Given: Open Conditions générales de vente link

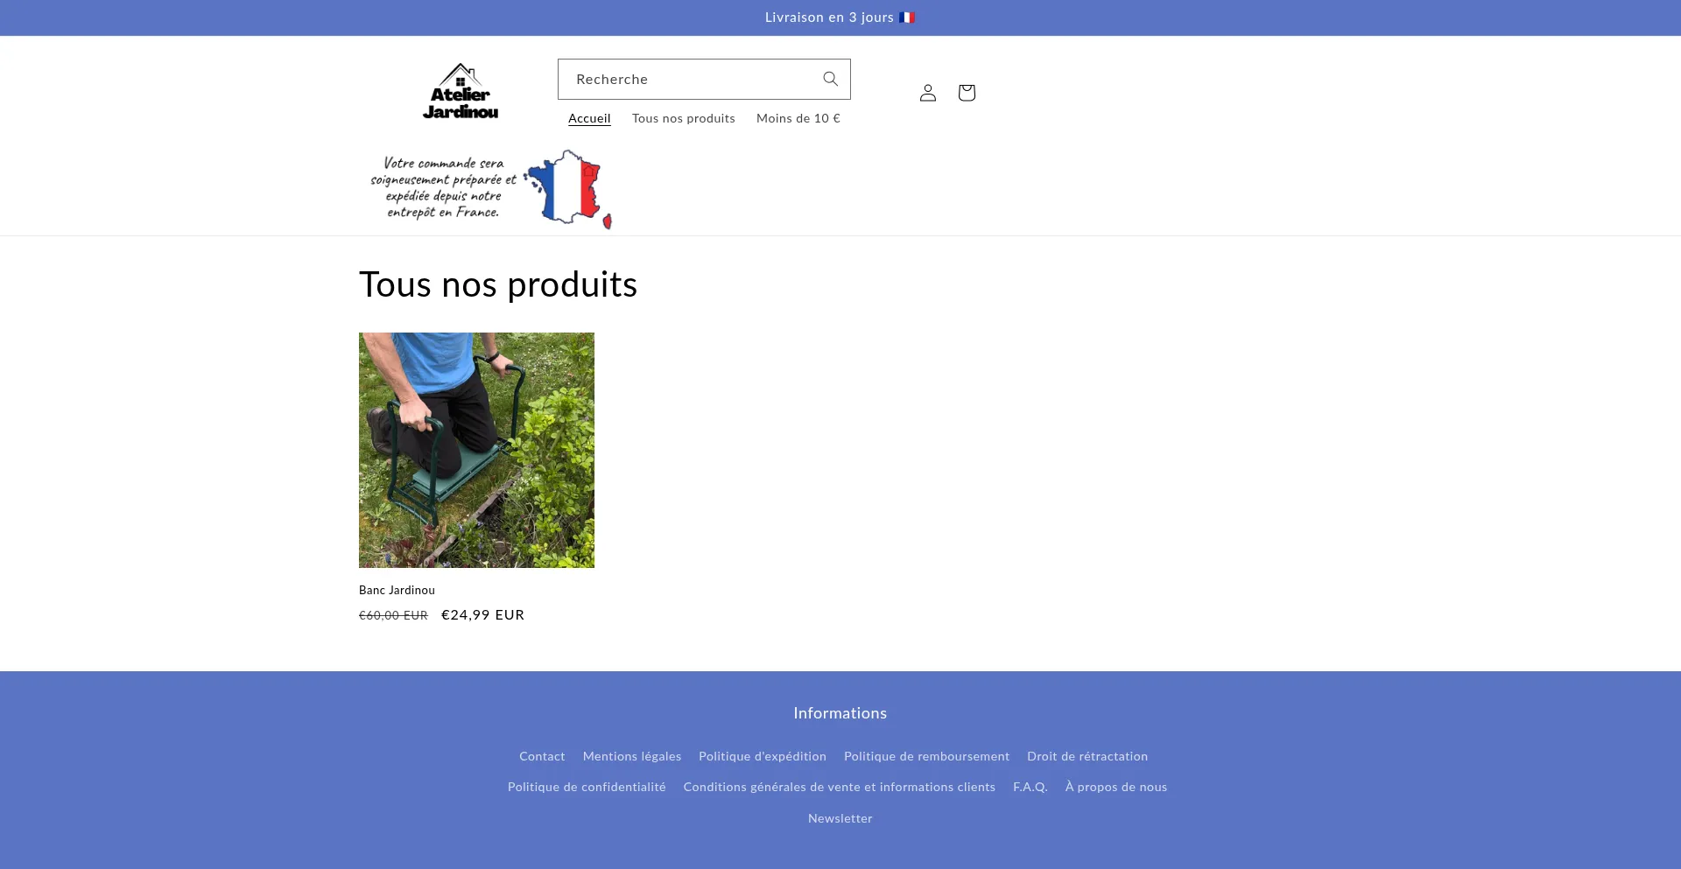Looking at the screenshot, I should pos(839,787).
